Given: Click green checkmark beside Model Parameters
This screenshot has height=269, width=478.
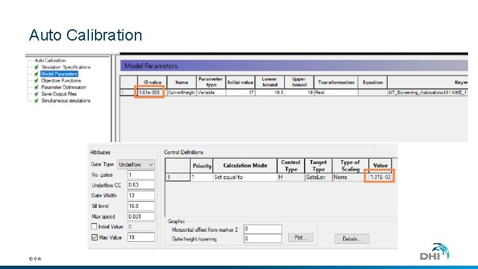Looking at the screenshot, I should pos(37,74).
